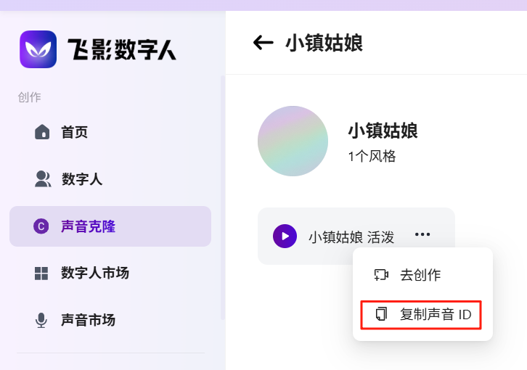Click the copy icon beside 复制声音 ID

(381, 314)
